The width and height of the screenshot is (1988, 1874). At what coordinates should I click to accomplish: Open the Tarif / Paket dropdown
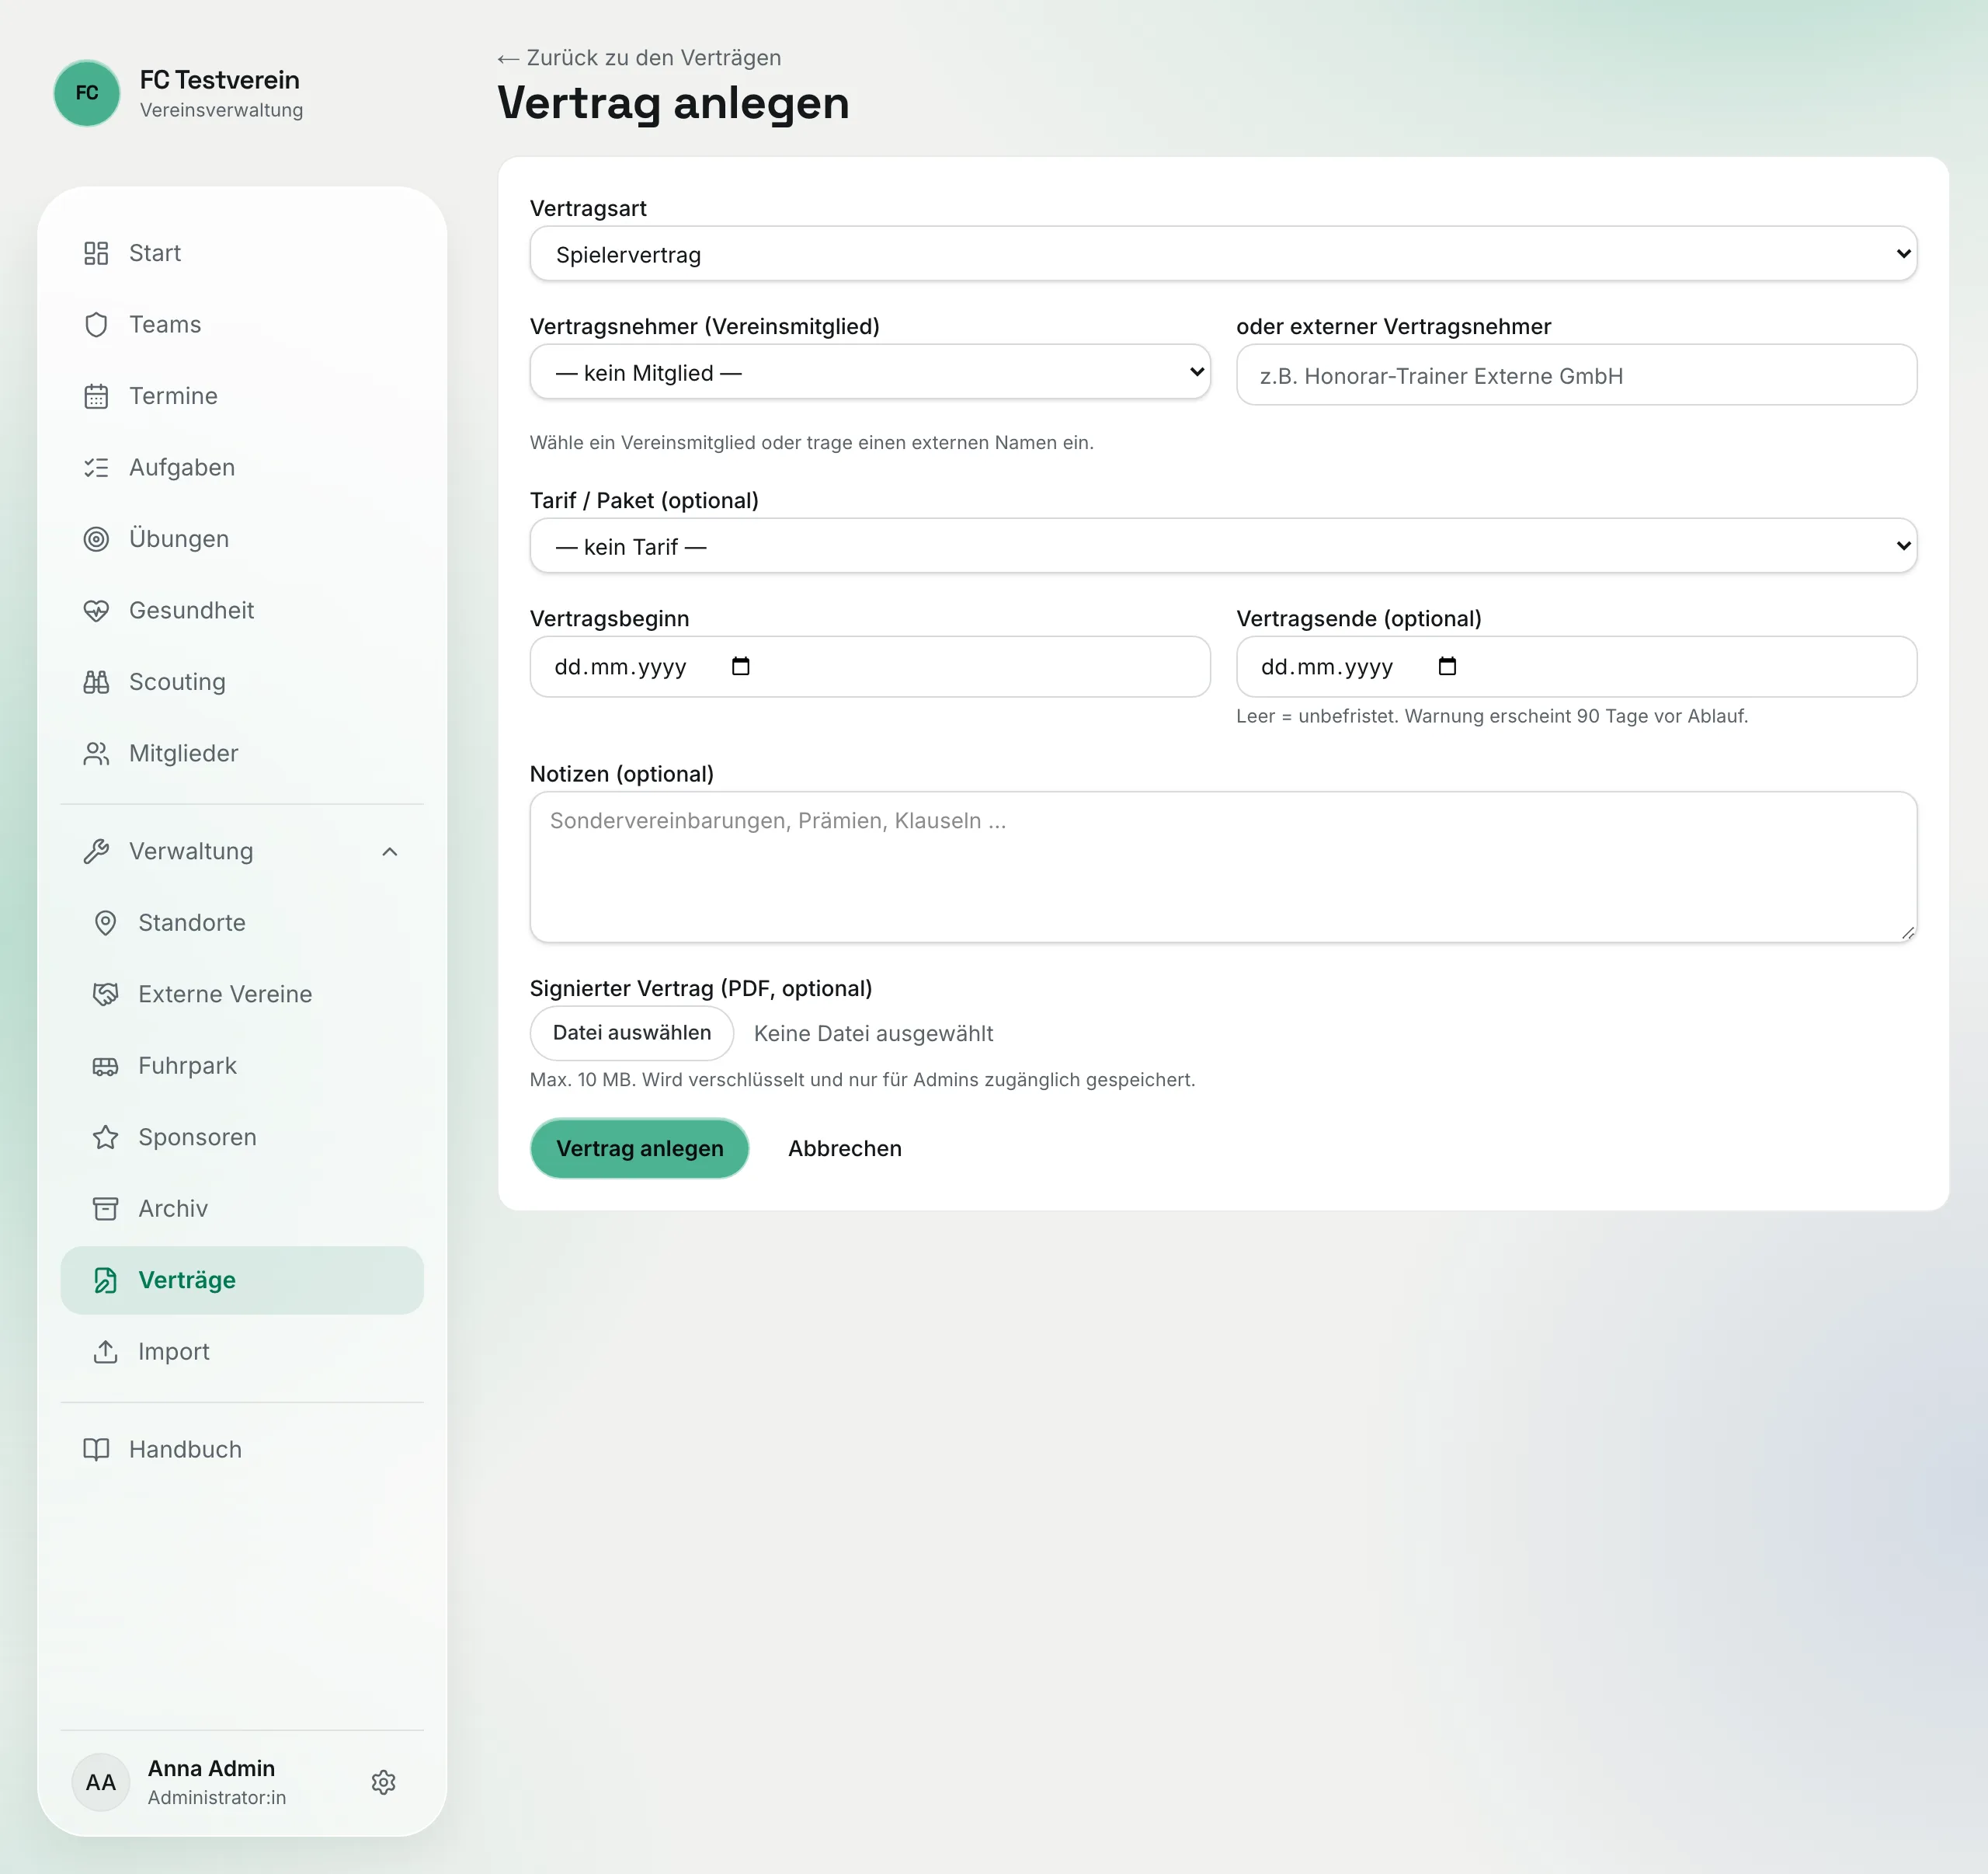tap(1223, 546)
